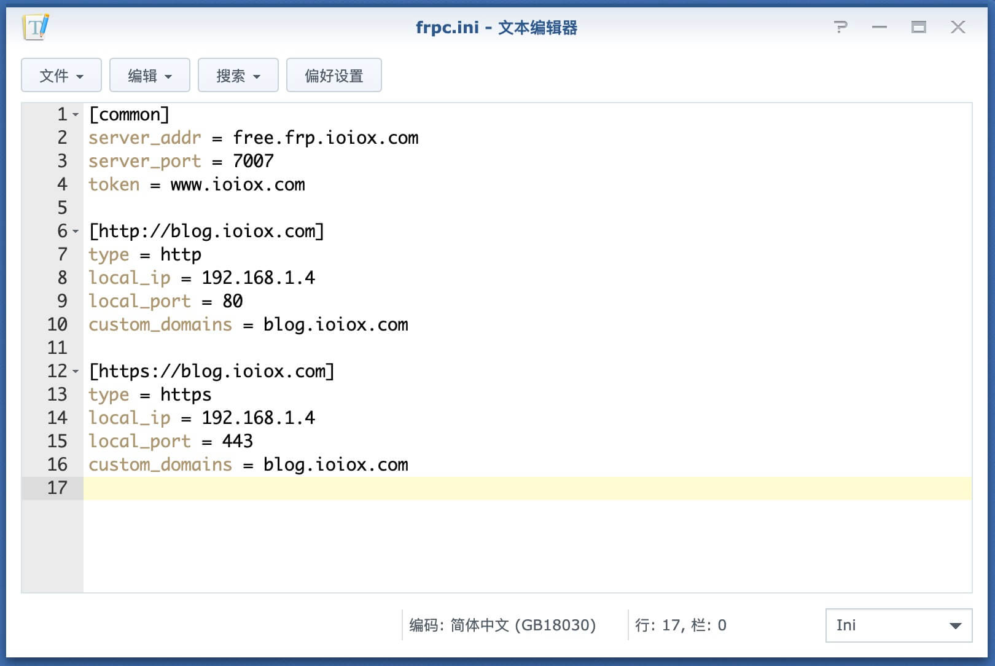Click the local_port key on line 9
The height and width of the screenshot is (666, 995).
tap(140, 301)
